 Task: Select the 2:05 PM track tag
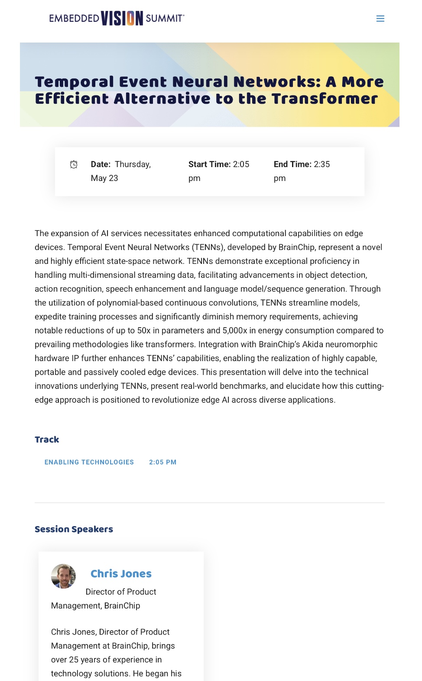point(162,462)
